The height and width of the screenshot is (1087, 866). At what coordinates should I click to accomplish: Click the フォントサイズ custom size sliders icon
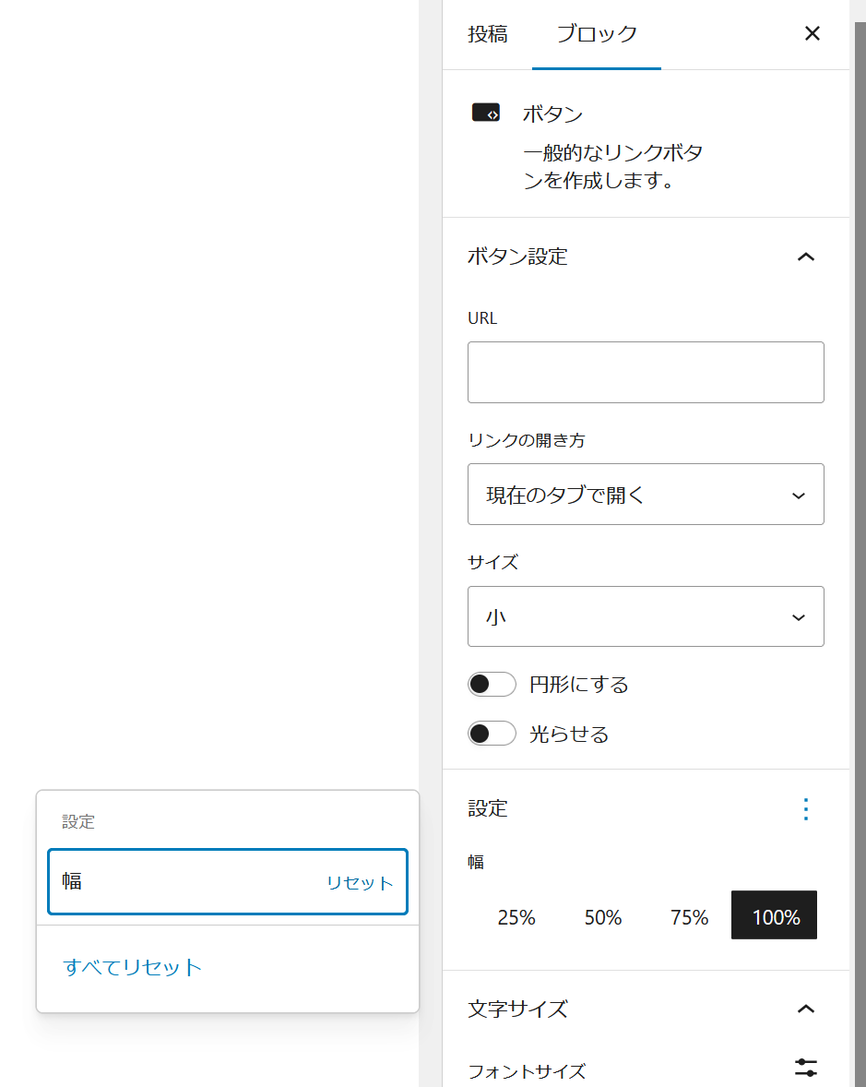click(805, 1068)
